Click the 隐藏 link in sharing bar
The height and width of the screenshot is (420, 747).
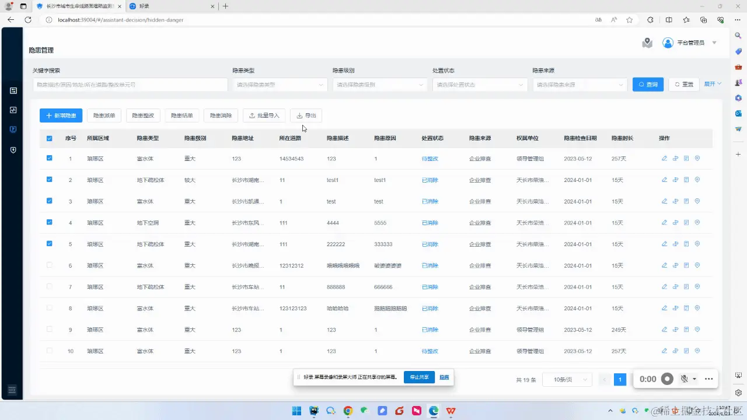tap(444, 377)
